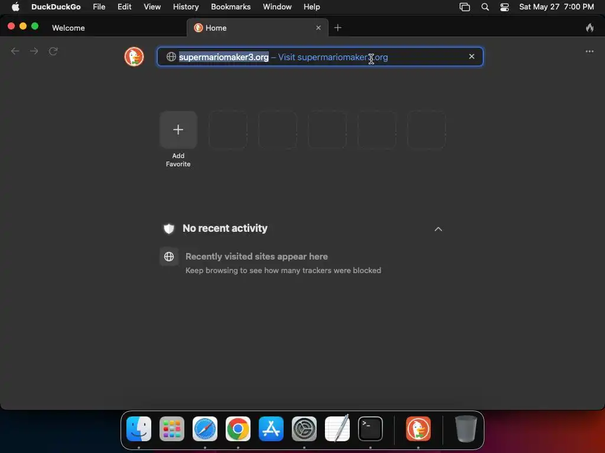Click the screen mirroring menu bar icon
This screenshot has width=605, height=453.
pyautogui.click(x=464, y=7)
